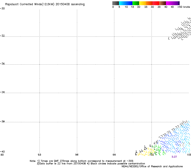Click the orange 25-30 knots legend color

[x=149, y=3]
